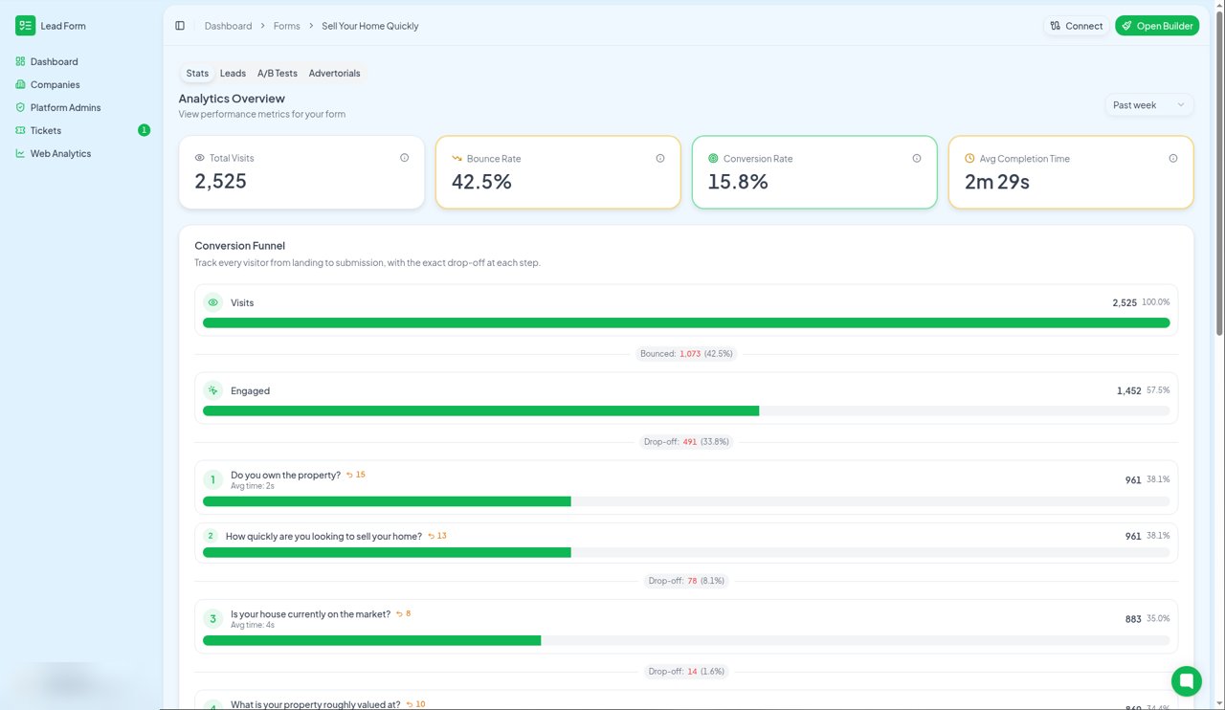
Task: Go to Dashboard breadcrumb link
Action: click(x=229, y=26)
